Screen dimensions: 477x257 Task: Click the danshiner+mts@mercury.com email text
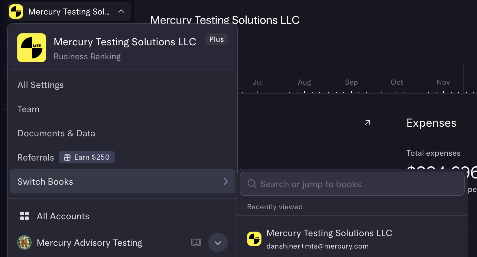[317, 246]
